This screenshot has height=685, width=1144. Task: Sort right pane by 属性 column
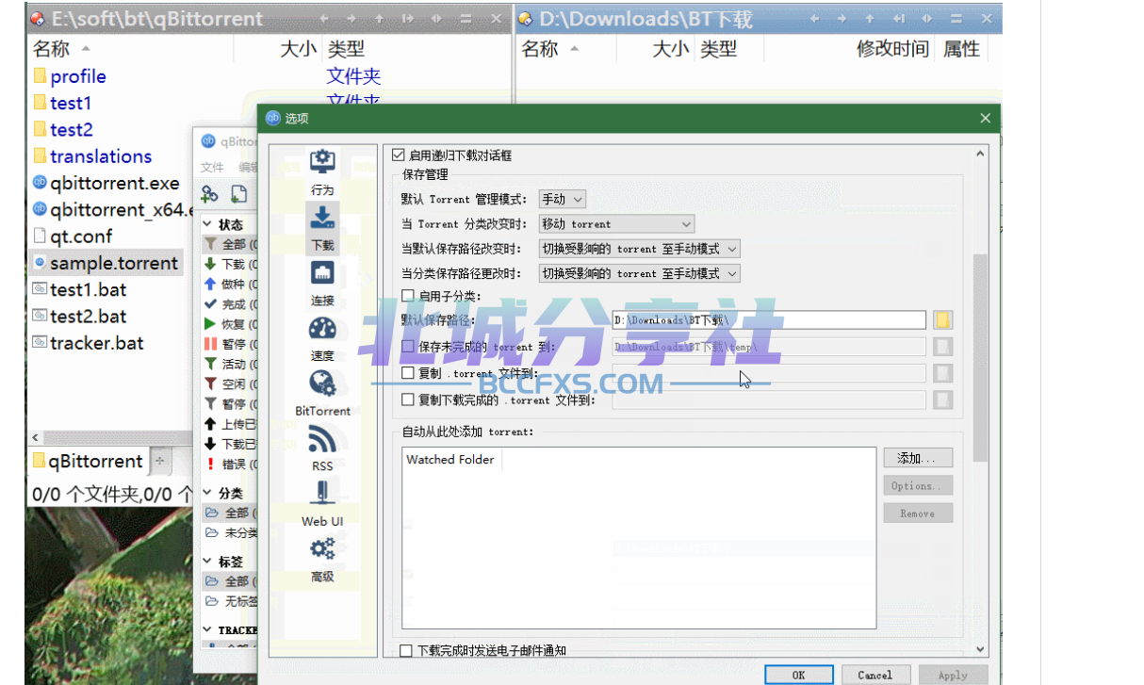click(x=961, y=49)
